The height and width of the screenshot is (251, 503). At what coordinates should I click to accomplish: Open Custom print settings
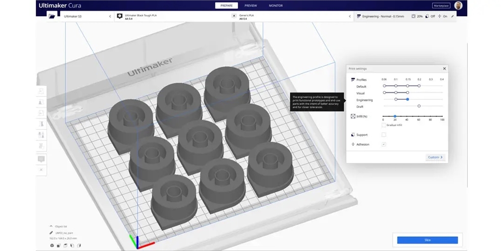(x=435, y=157)
